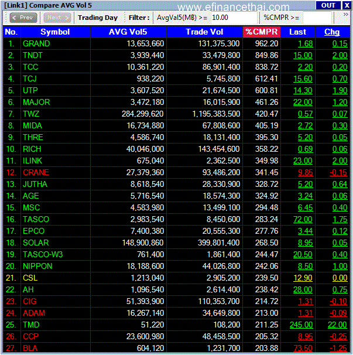Click NIPPON change value 1.00
This screenshot has width=353, height=355.
coord(340,267)
